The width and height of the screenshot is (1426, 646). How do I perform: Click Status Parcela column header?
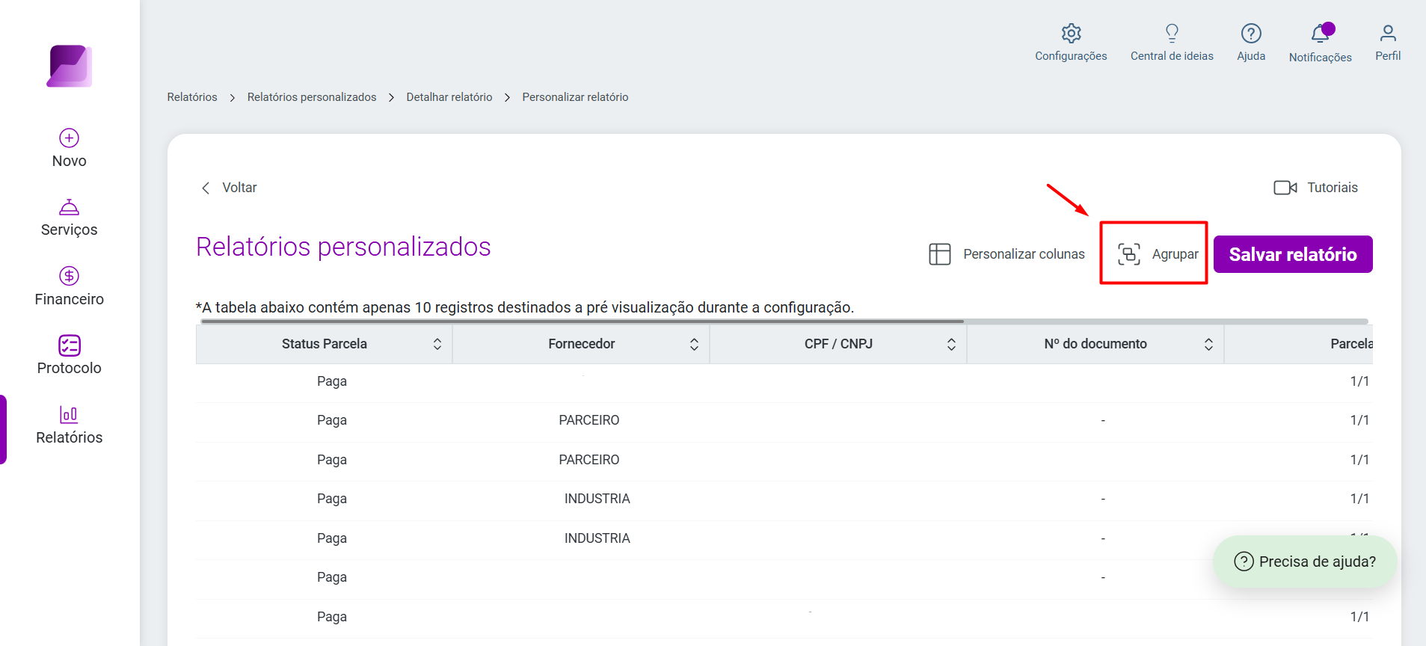[x=325, y=344]
